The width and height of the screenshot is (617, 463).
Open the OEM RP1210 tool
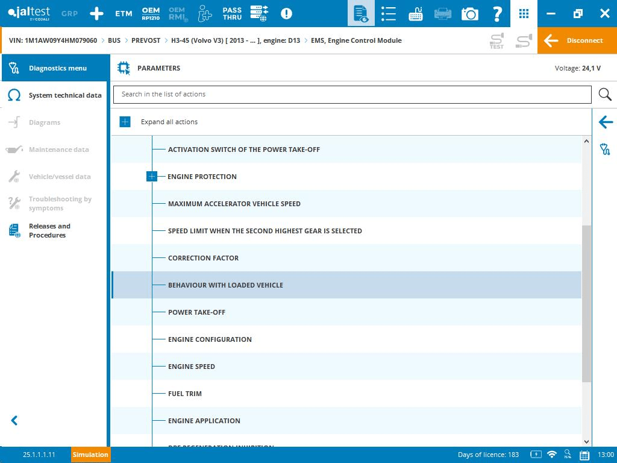click(151, 13)
